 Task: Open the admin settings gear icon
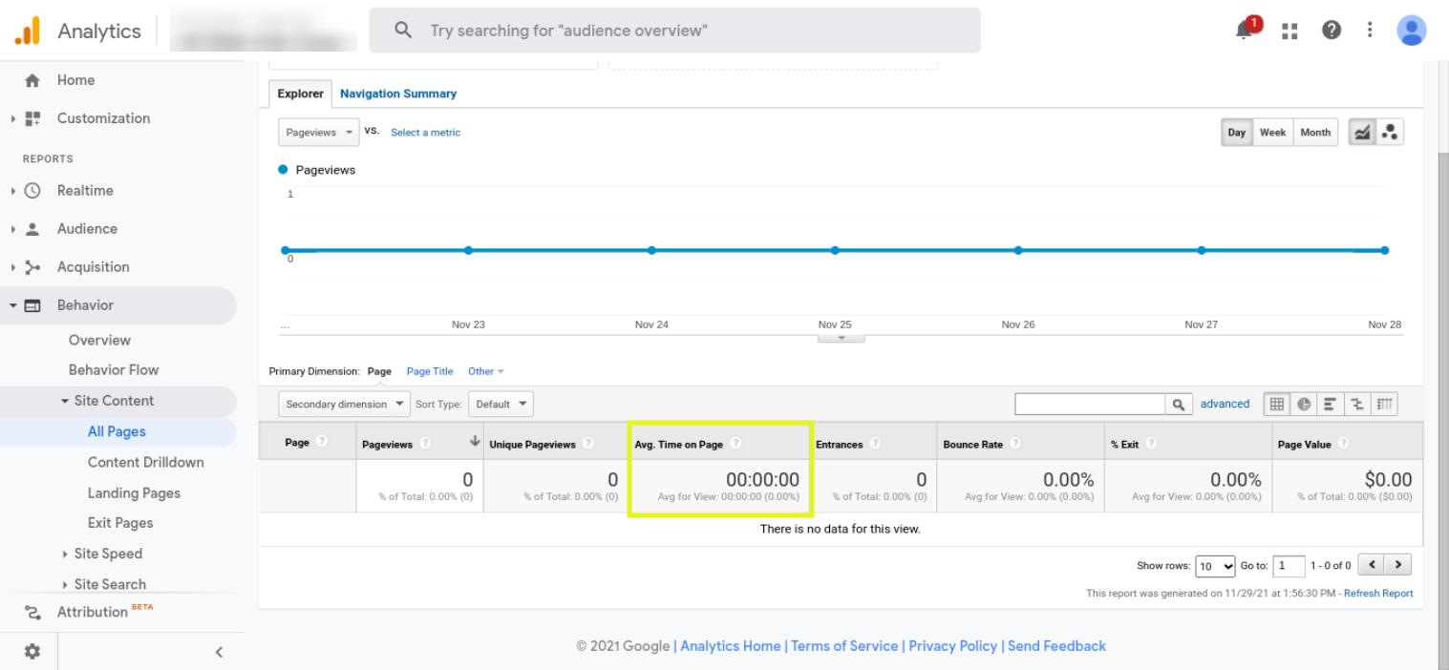tap(32, 651)
